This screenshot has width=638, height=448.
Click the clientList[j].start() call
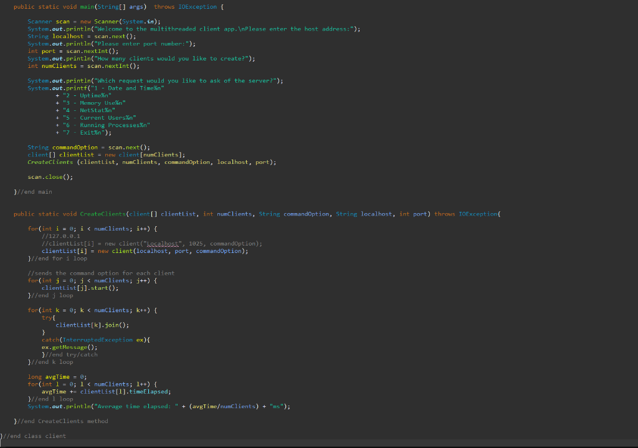[81, 288]
